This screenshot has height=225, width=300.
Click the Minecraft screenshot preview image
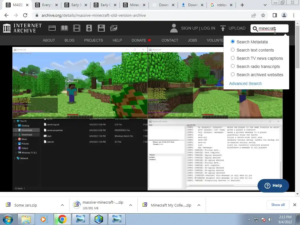click(x=148, y=119)
